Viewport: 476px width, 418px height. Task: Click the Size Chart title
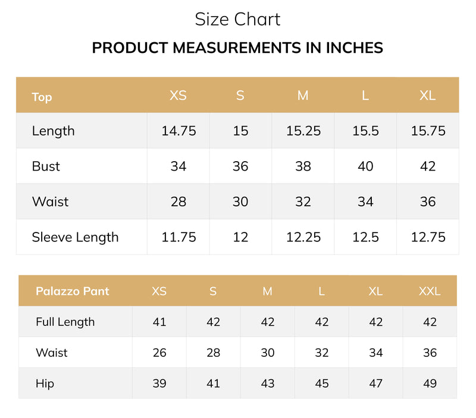[x=237, y=20]
